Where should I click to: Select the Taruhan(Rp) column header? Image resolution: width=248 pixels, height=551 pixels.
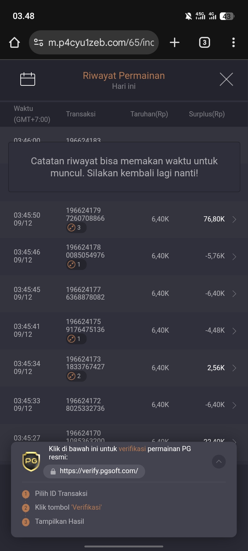(149, 114)
